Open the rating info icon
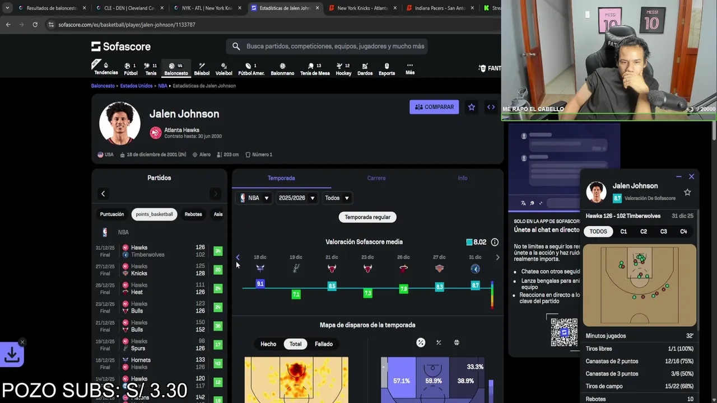Viewport: 717px width, 403px height. point(495,242)
